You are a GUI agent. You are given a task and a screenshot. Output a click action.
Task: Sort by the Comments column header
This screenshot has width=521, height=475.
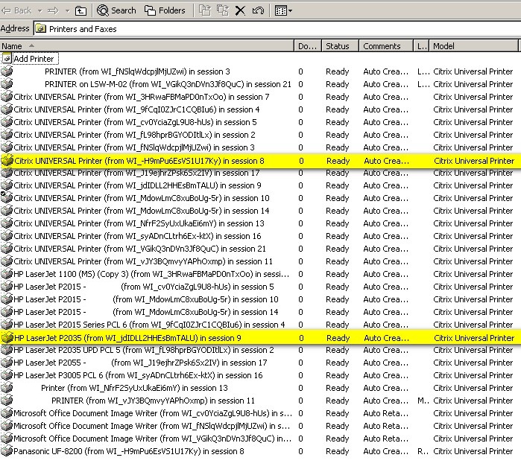click(386, 46)
